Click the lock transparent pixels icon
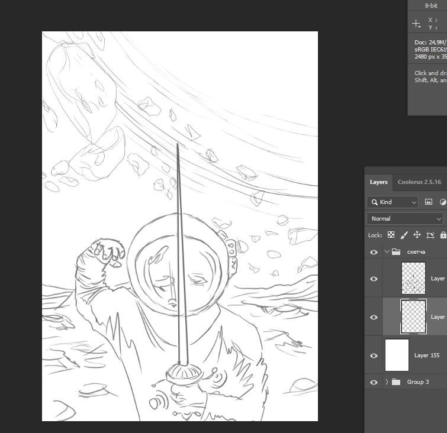Screen dimensions: 447x433 (391, 235)
